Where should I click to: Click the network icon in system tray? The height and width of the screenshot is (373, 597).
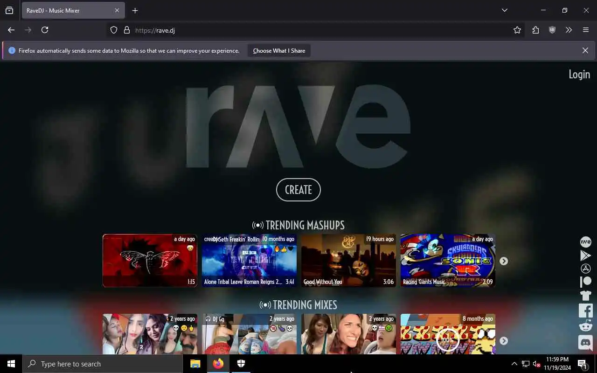526,364
